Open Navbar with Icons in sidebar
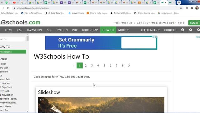This screenshot has width=200, height=113. tap(8, 103)
